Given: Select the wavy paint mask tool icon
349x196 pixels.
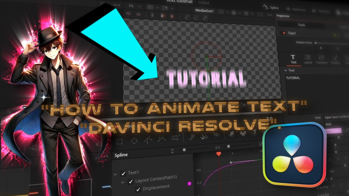Looking at the screenshot, I should (175, 138).
